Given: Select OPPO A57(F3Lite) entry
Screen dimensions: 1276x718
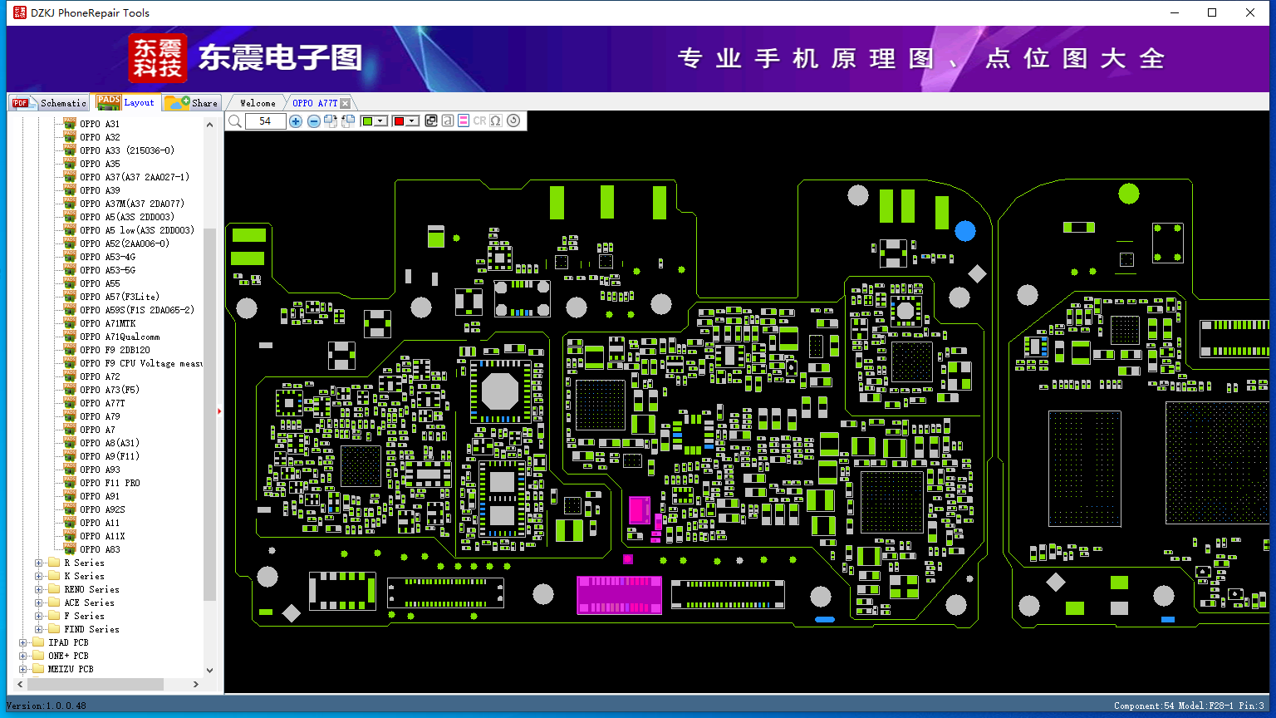Looking at the screenshot, I should click(120, 297).
